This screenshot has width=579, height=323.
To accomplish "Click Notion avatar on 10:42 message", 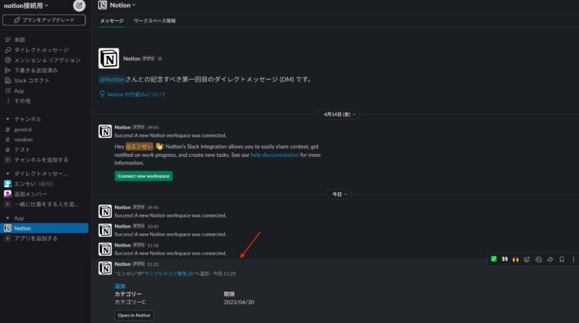I will (105, 230).
